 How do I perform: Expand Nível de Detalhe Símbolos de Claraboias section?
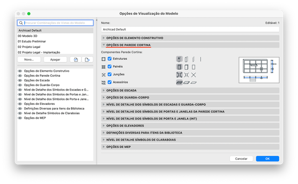[x=104, y=139]
